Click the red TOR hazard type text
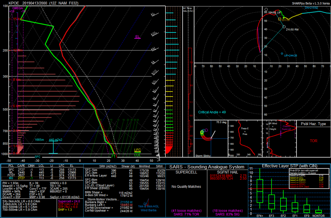The height and width of the screenshot is (218, 331). (314, 141)
